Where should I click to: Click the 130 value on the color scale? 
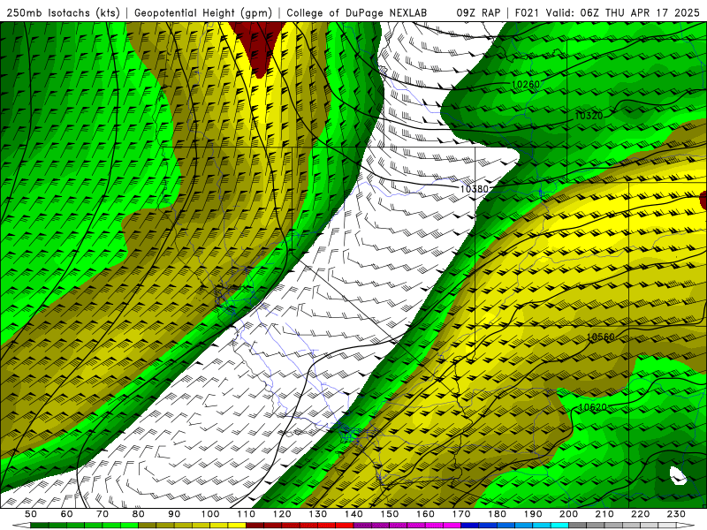[318, 514]
